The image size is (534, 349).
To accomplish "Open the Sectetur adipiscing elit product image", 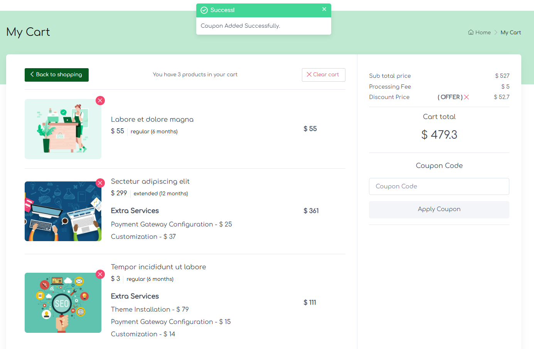I will point(63,211).
